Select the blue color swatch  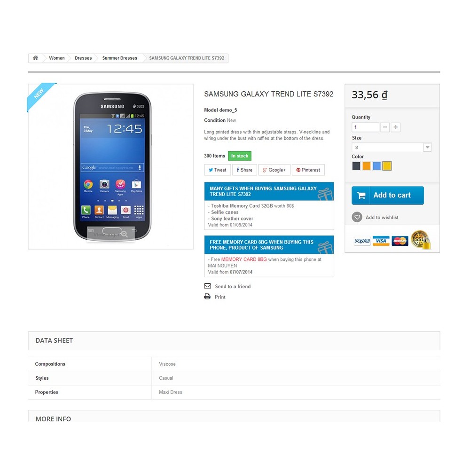[x=376, y=166]
